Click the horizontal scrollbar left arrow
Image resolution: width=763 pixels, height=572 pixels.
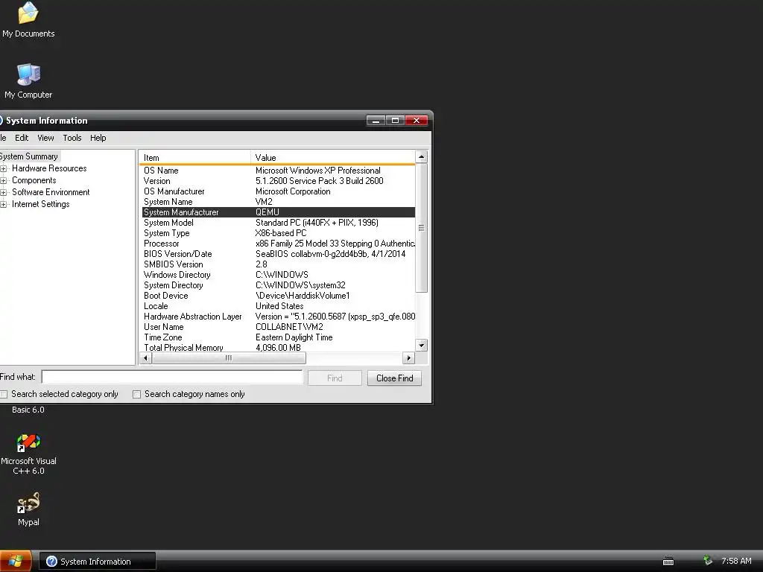tap(145, 358)
